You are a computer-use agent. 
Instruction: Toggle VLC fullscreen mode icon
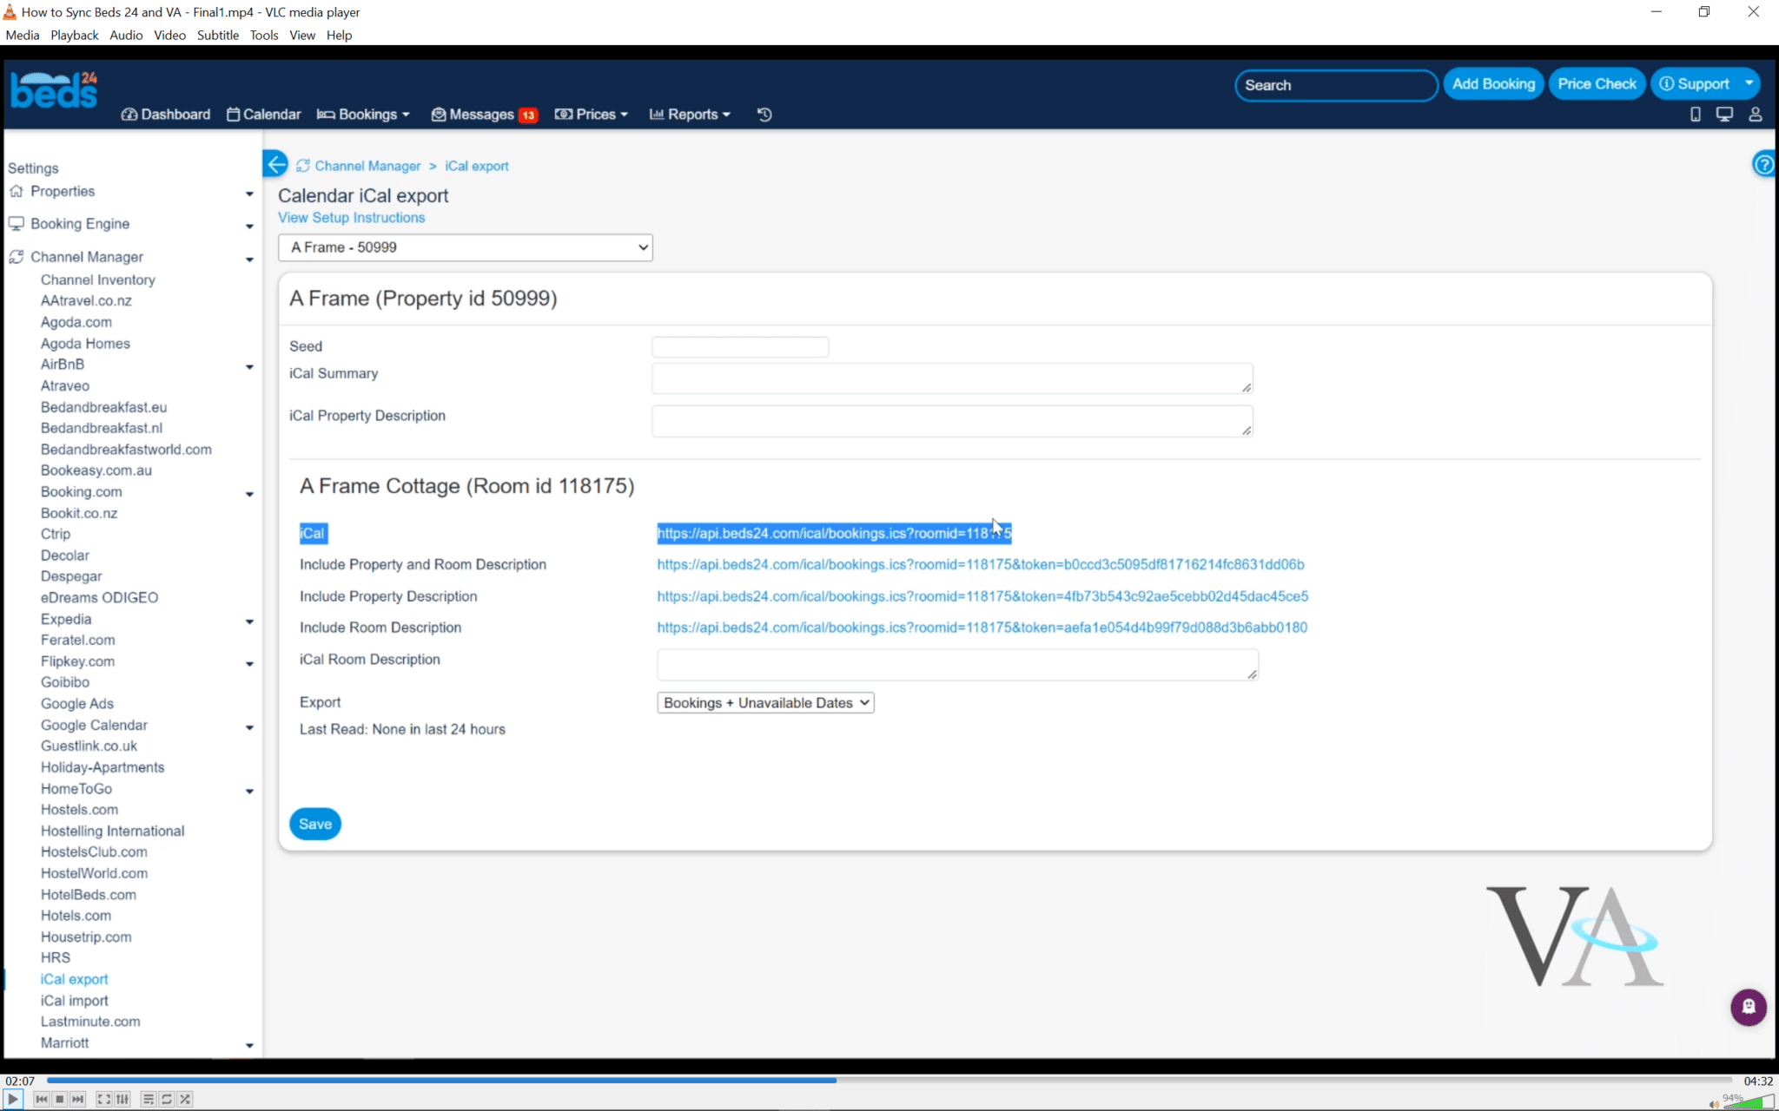[x=103, y=1099]
